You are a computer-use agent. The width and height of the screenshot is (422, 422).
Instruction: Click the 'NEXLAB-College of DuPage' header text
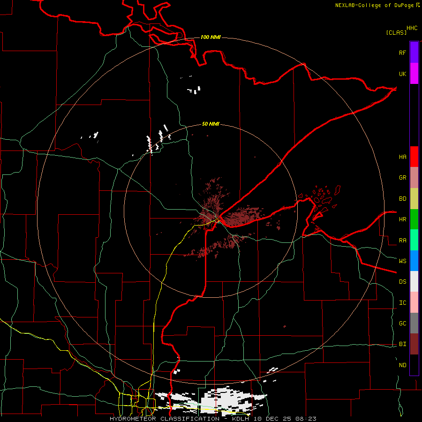click(374, 5)
